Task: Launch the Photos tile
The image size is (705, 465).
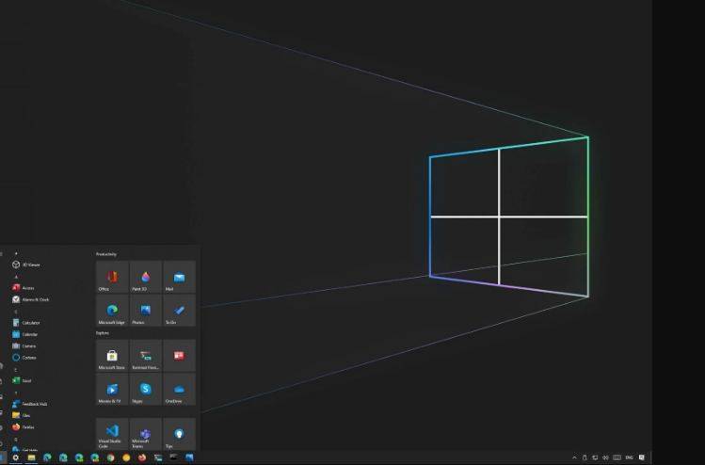Action: [x=145, y=311]
